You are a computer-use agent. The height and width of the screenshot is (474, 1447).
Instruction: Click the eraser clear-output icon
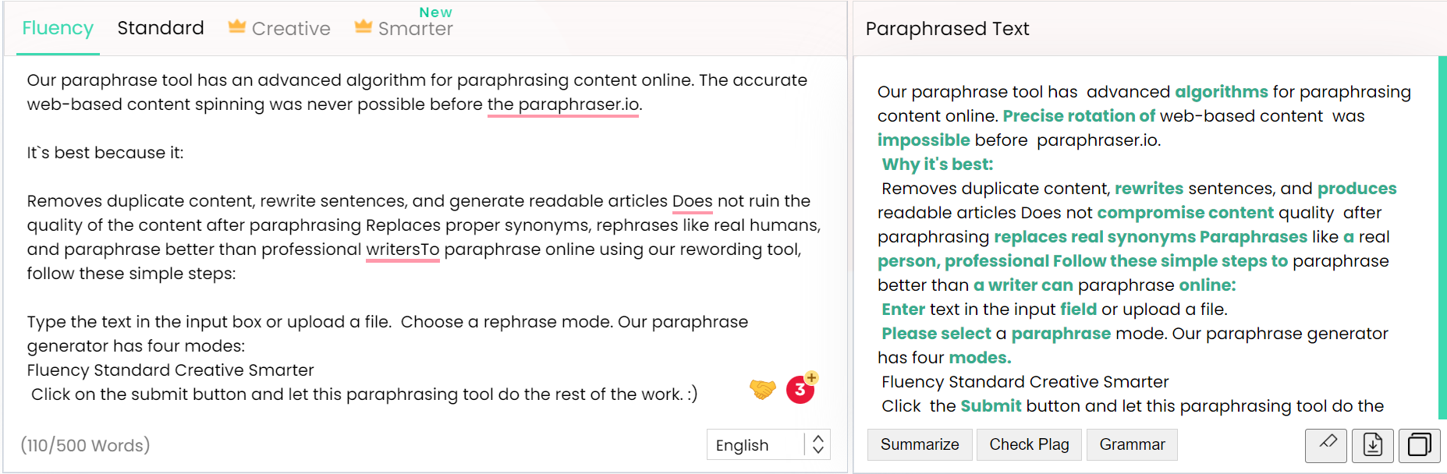click(x=1326, y=445)
